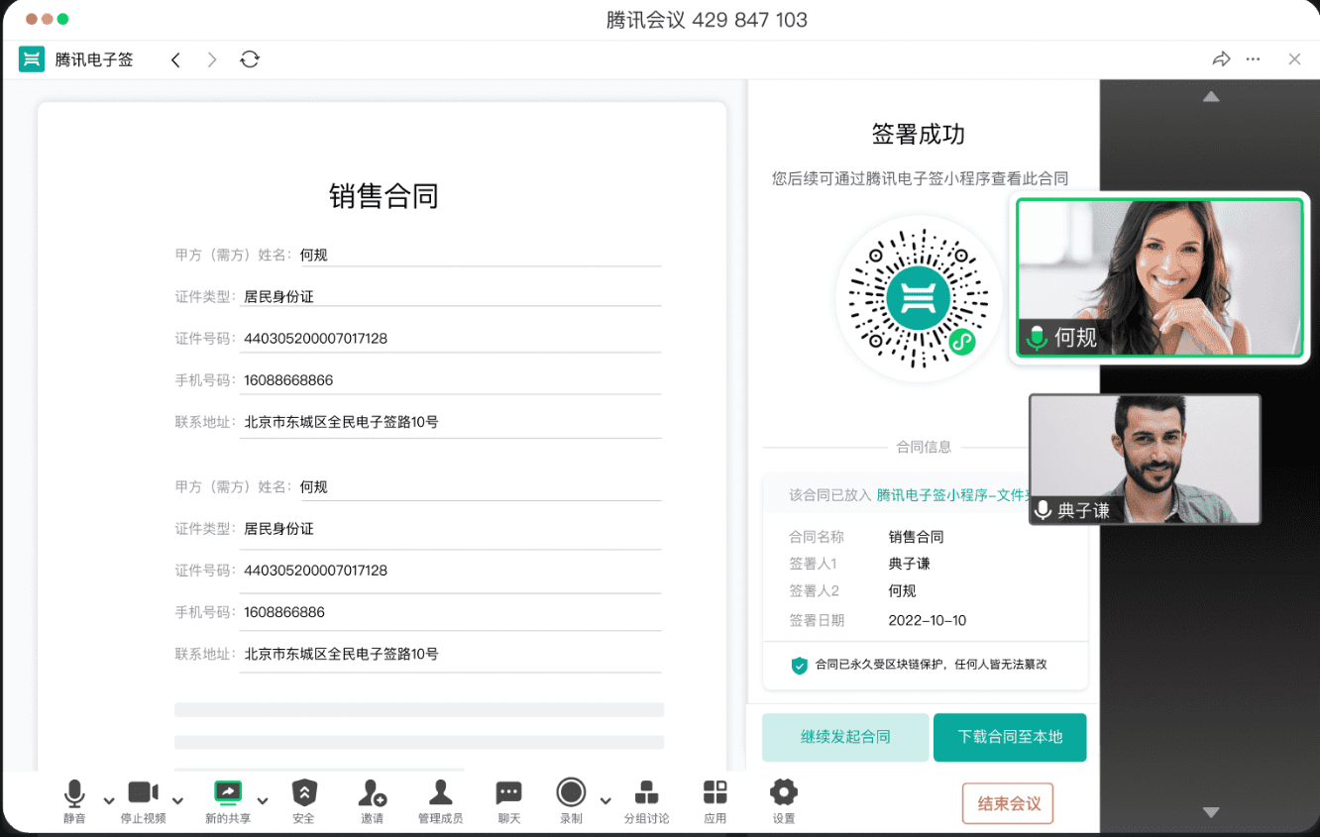Click the mini-program QR code

919,299
